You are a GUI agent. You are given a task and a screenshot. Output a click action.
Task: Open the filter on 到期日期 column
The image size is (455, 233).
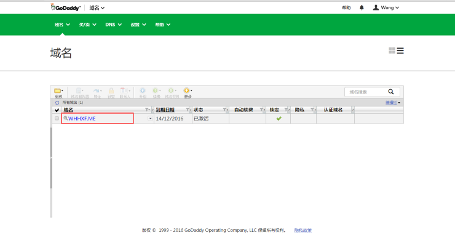point(188,110)
